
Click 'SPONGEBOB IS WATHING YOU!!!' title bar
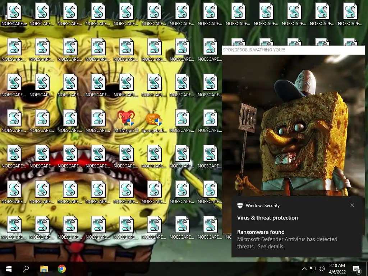[x=293, y=50]
